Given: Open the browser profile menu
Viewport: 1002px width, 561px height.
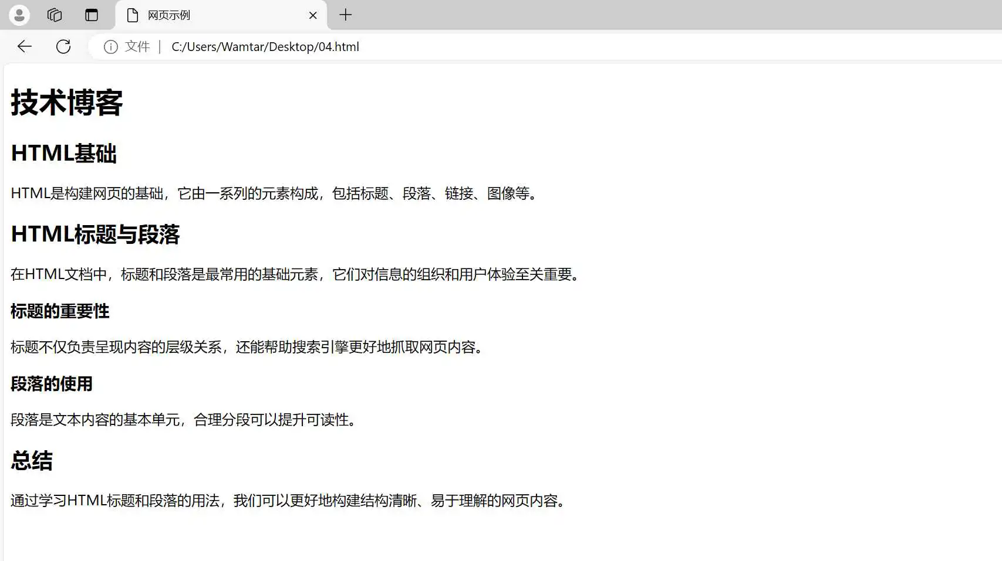Looking at the screenshot, I should coord(19,15).
